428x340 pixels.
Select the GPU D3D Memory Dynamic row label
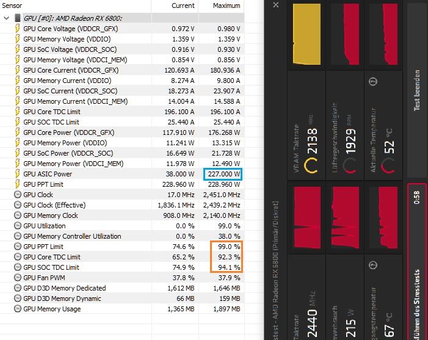coord(62,298)
